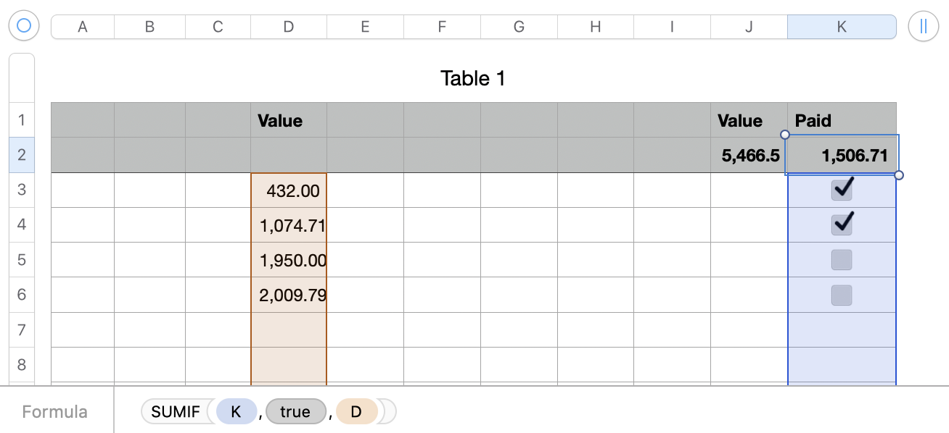Image resolution: width=949 pixels, height=433 pixels.
Task: Click the top-left selection handle of cell K2
Action: [784, 135]
